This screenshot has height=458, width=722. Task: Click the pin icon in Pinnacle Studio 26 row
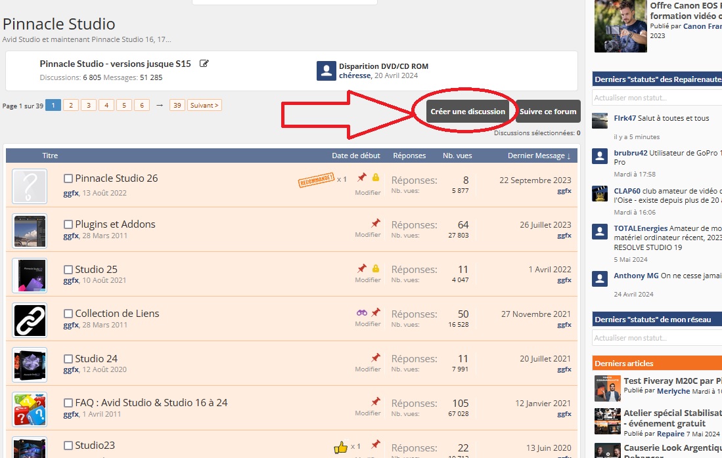[x=363, y=177]
